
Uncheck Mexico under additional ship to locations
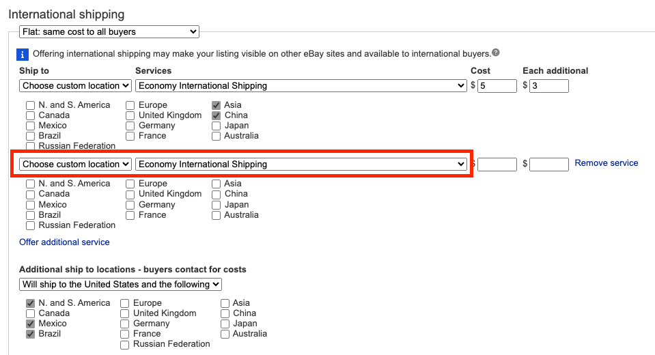click(30, 324)
